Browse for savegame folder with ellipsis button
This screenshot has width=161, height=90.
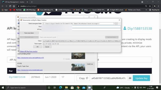click(116, 23)
